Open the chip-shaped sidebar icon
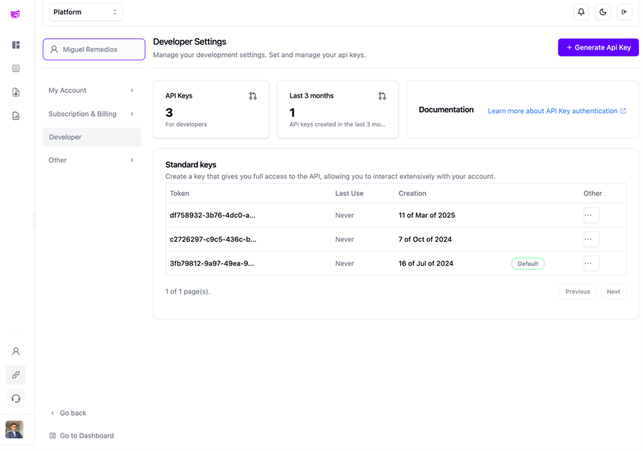Viewport: 643px width, 451px height. [16, 68]
